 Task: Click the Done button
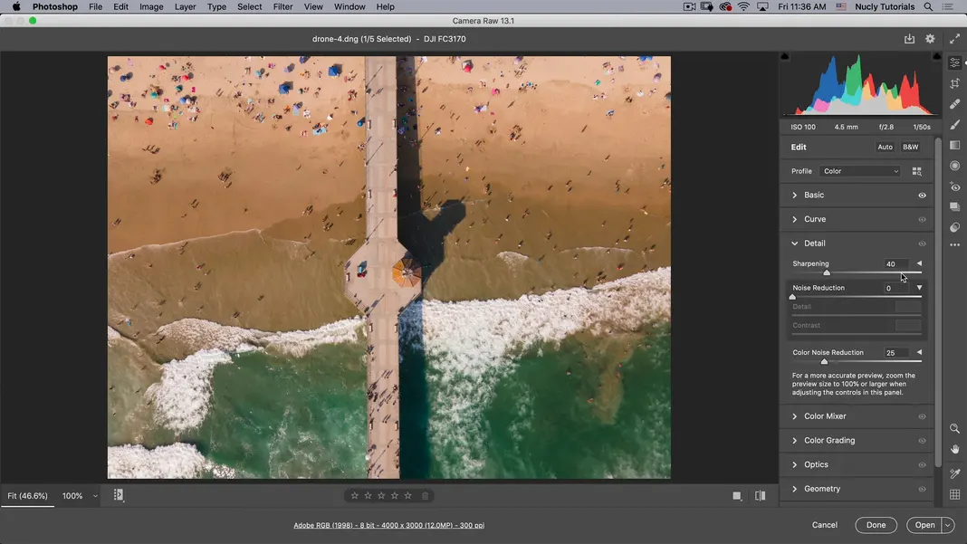click(x=876, y=525)
